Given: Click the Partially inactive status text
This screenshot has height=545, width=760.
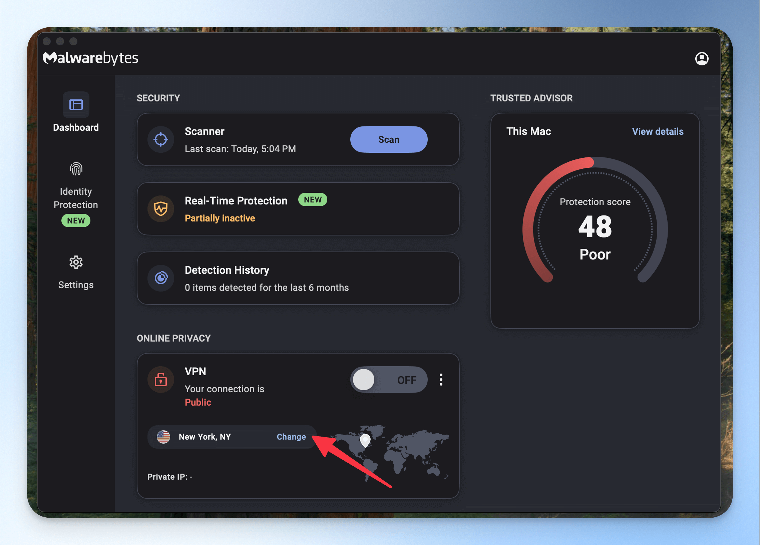Looking at the screenshot, I should (x=220, y=218).
